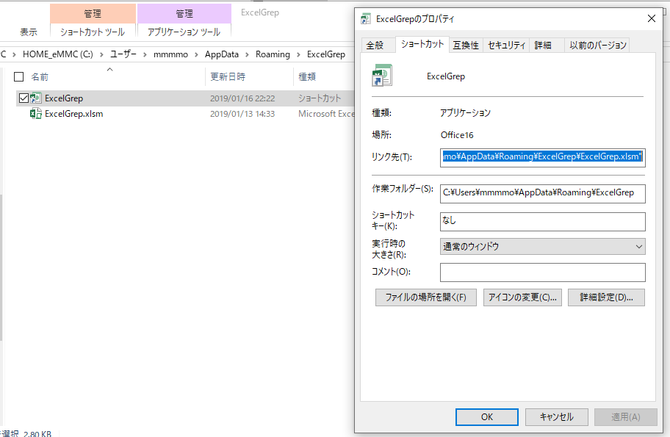Click AppData in the address bar
This screenshot has height=437, width=670.
pos(221,54)
